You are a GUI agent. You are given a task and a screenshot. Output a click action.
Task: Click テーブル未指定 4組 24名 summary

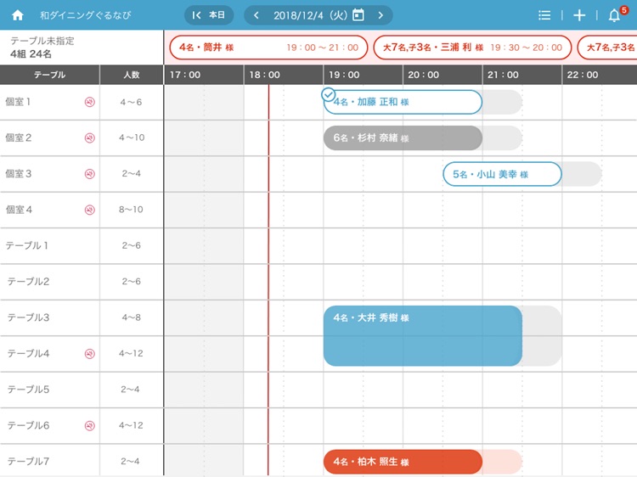(x=82, y=47)
